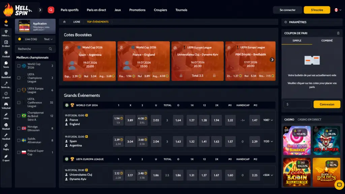Click the info badge beside 19.07.2026, 12:00

coord(87,115)
